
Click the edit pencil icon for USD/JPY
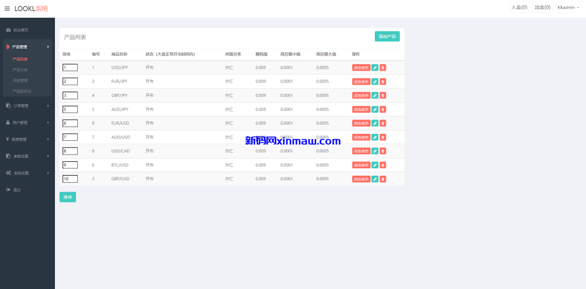(375, 68)
